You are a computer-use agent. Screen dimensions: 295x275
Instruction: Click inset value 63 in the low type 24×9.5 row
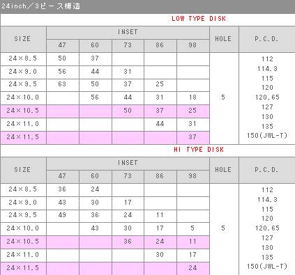pyautogui.click(x=62, y=84)
